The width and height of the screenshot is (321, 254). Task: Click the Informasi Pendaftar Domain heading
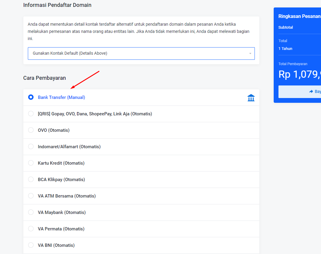coord(57,5)
